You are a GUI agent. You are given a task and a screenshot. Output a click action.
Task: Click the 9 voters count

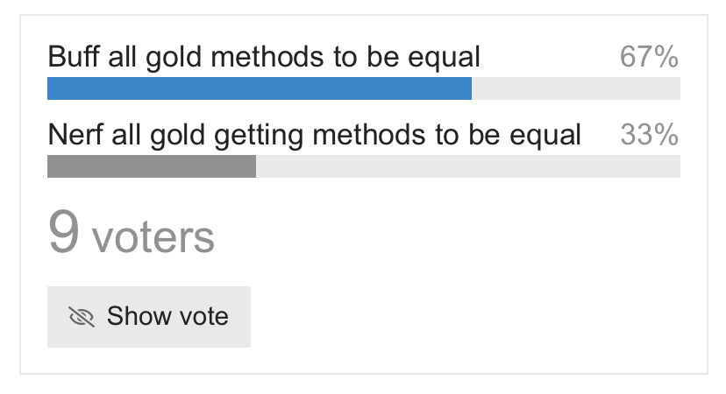tap(131, 232)
